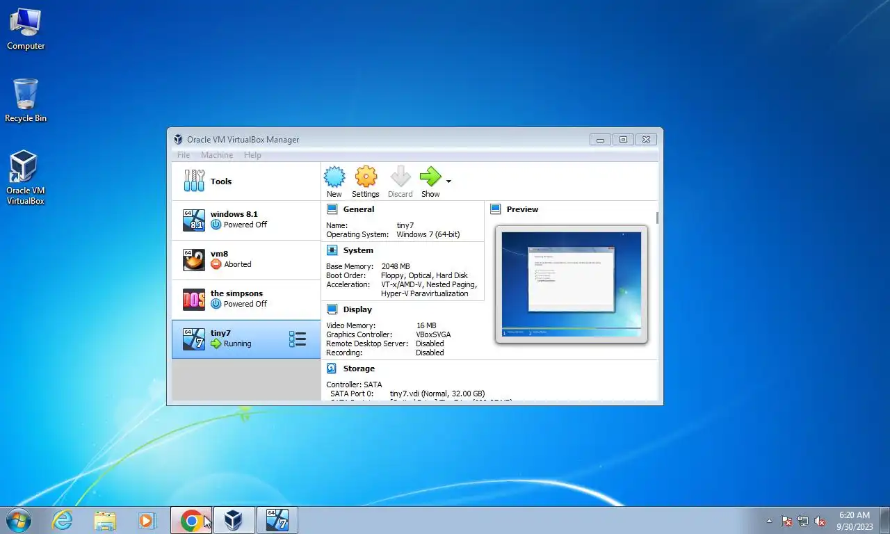Click the Preview section icon
This screenshot has height=534, width=890.
[x=496, y=209]
